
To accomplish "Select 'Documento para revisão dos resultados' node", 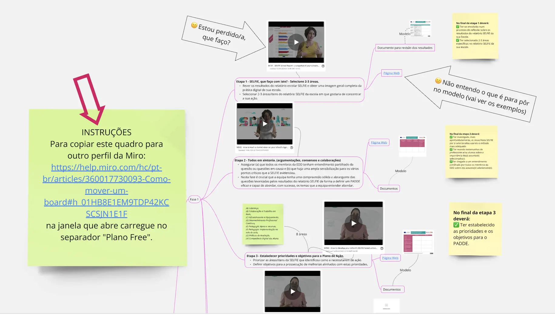I will click(405, 48).
